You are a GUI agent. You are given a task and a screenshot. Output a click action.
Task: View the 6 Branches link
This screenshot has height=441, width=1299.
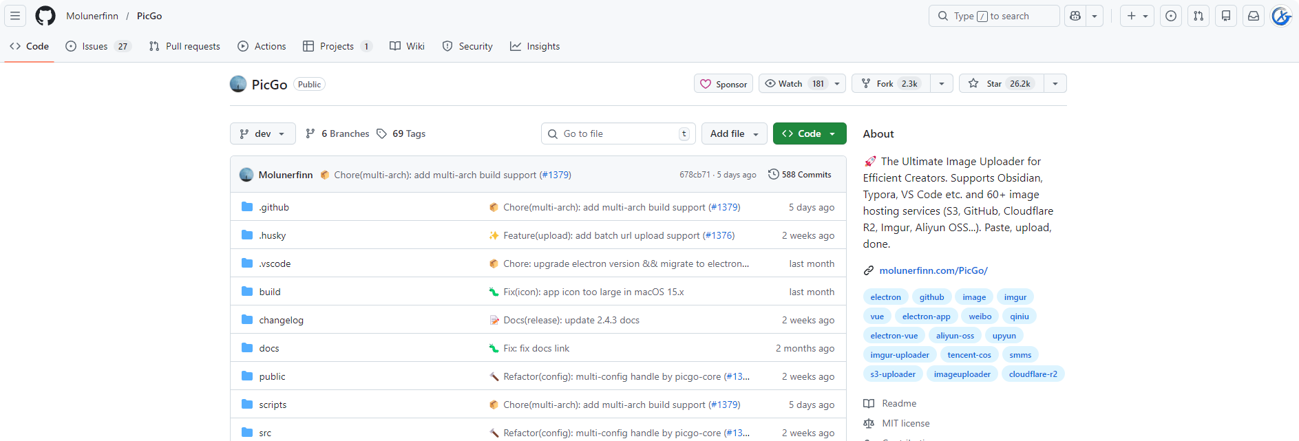[337, 133]
